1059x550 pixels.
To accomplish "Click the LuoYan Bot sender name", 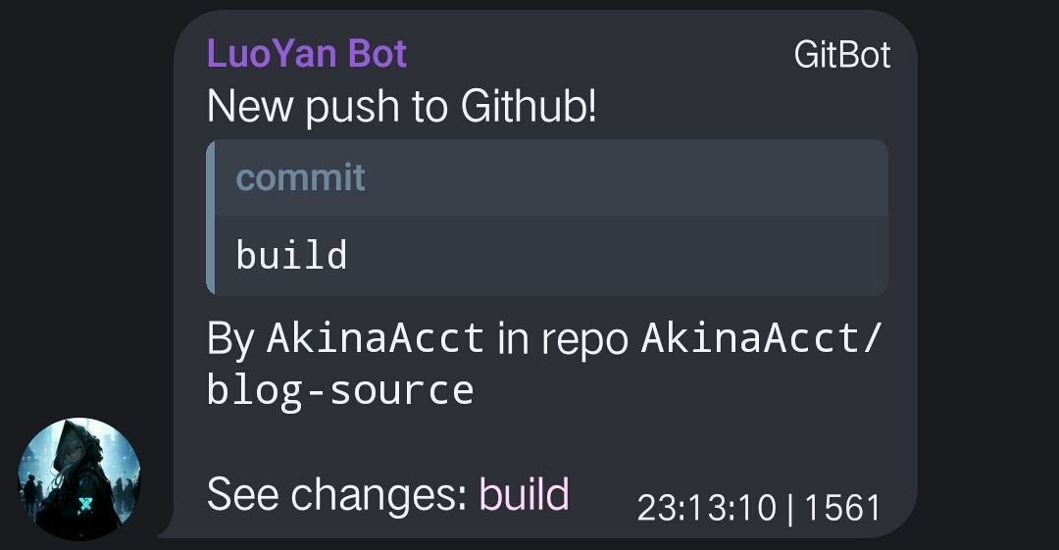I will tap(306, 53).
